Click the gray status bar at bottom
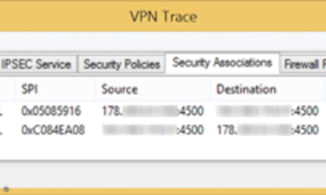The width and height of the screenshot is (326, 195). click(163, 175)
